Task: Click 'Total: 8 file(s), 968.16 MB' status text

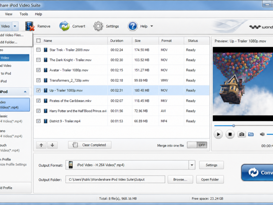Action: point(118,199)
